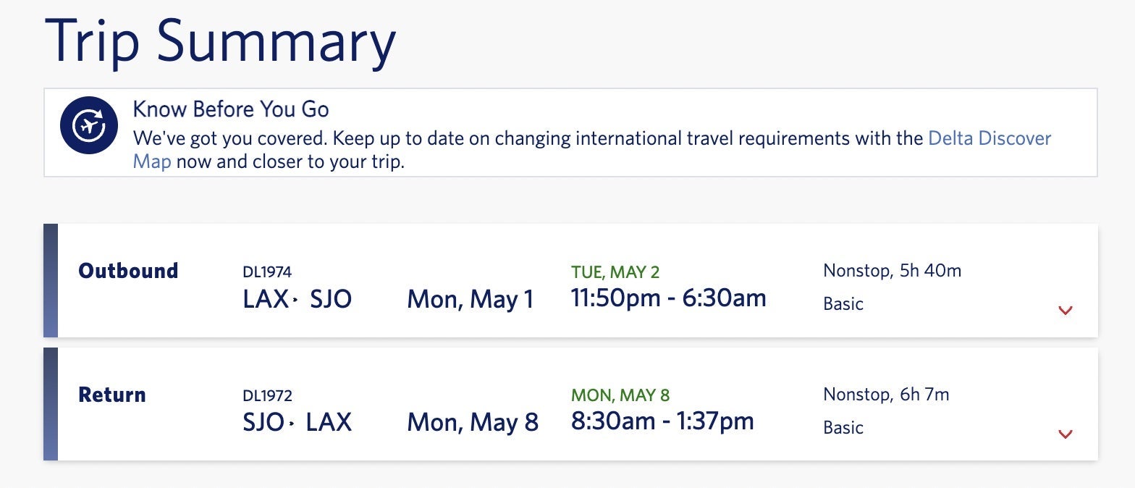This screenshot has height=488, width=1135.
Task: Click the Basic fare on return flight
Action: click(843, 428)
